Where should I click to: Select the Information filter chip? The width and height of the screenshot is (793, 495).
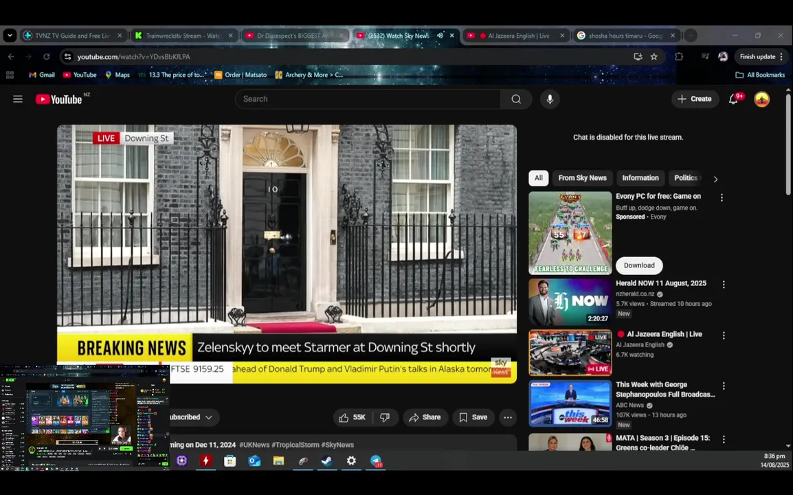640,178
